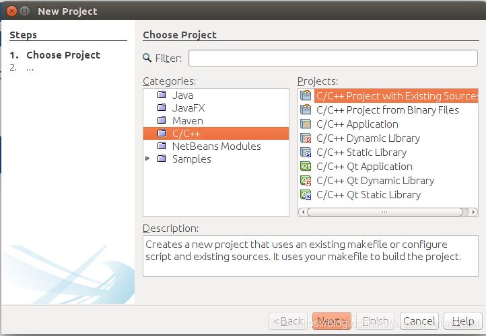This screenshot has width=486, height=336.
Task: Click the Project from Binary Files icon
Action: tap(306, 110)
